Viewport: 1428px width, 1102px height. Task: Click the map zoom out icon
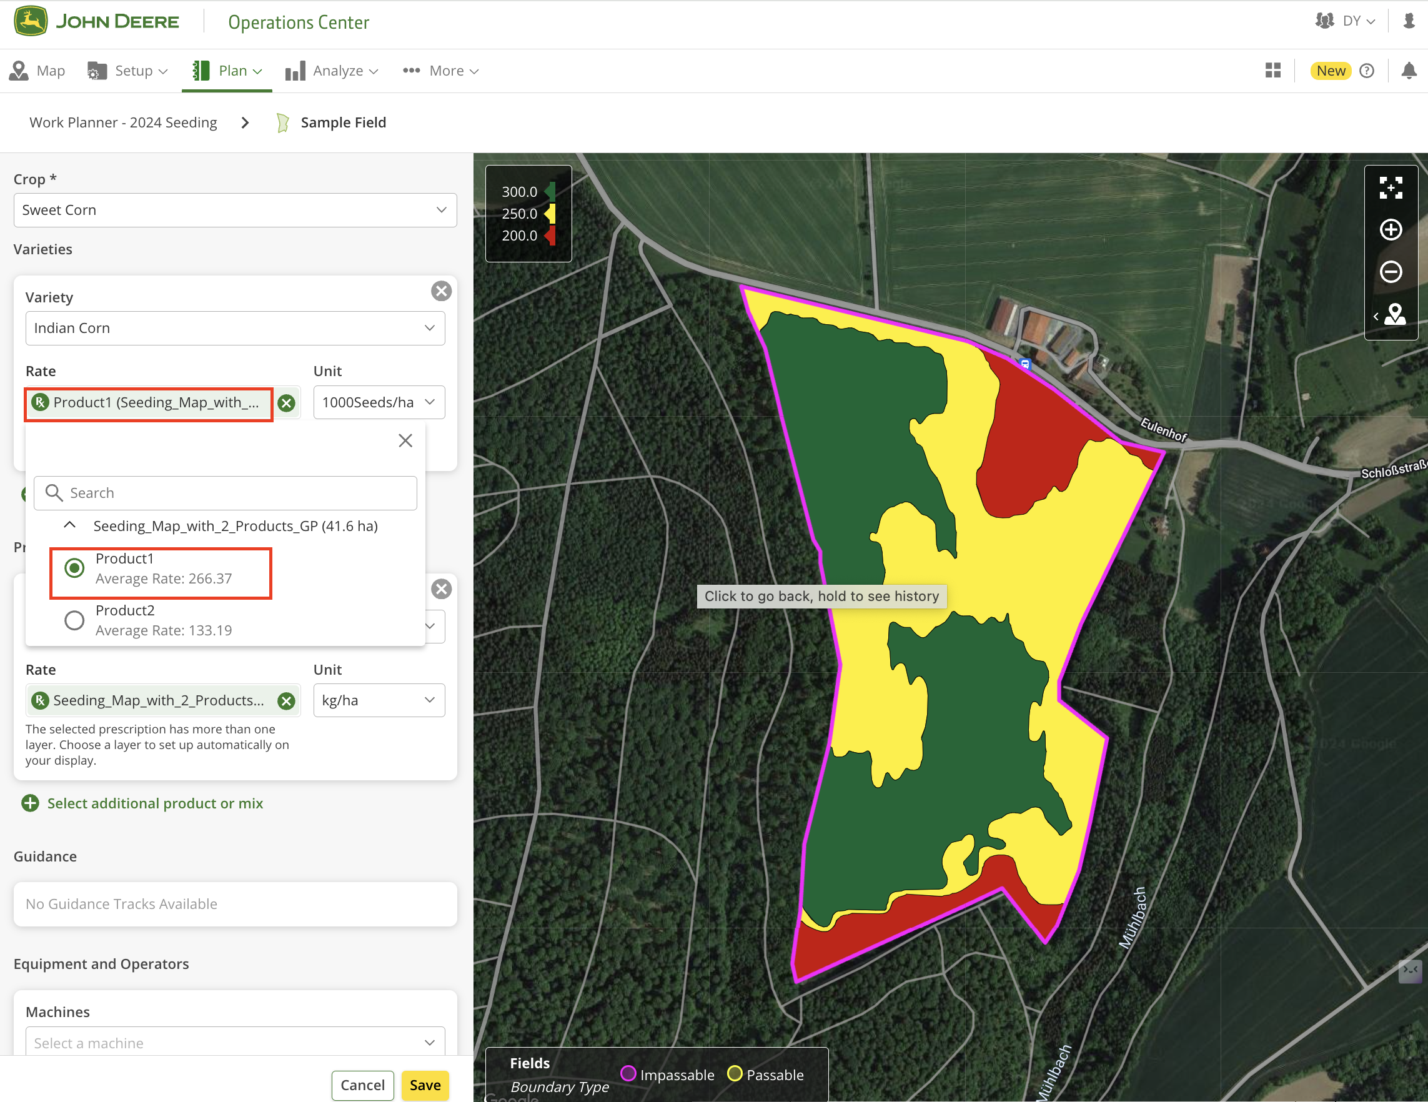1390,272
